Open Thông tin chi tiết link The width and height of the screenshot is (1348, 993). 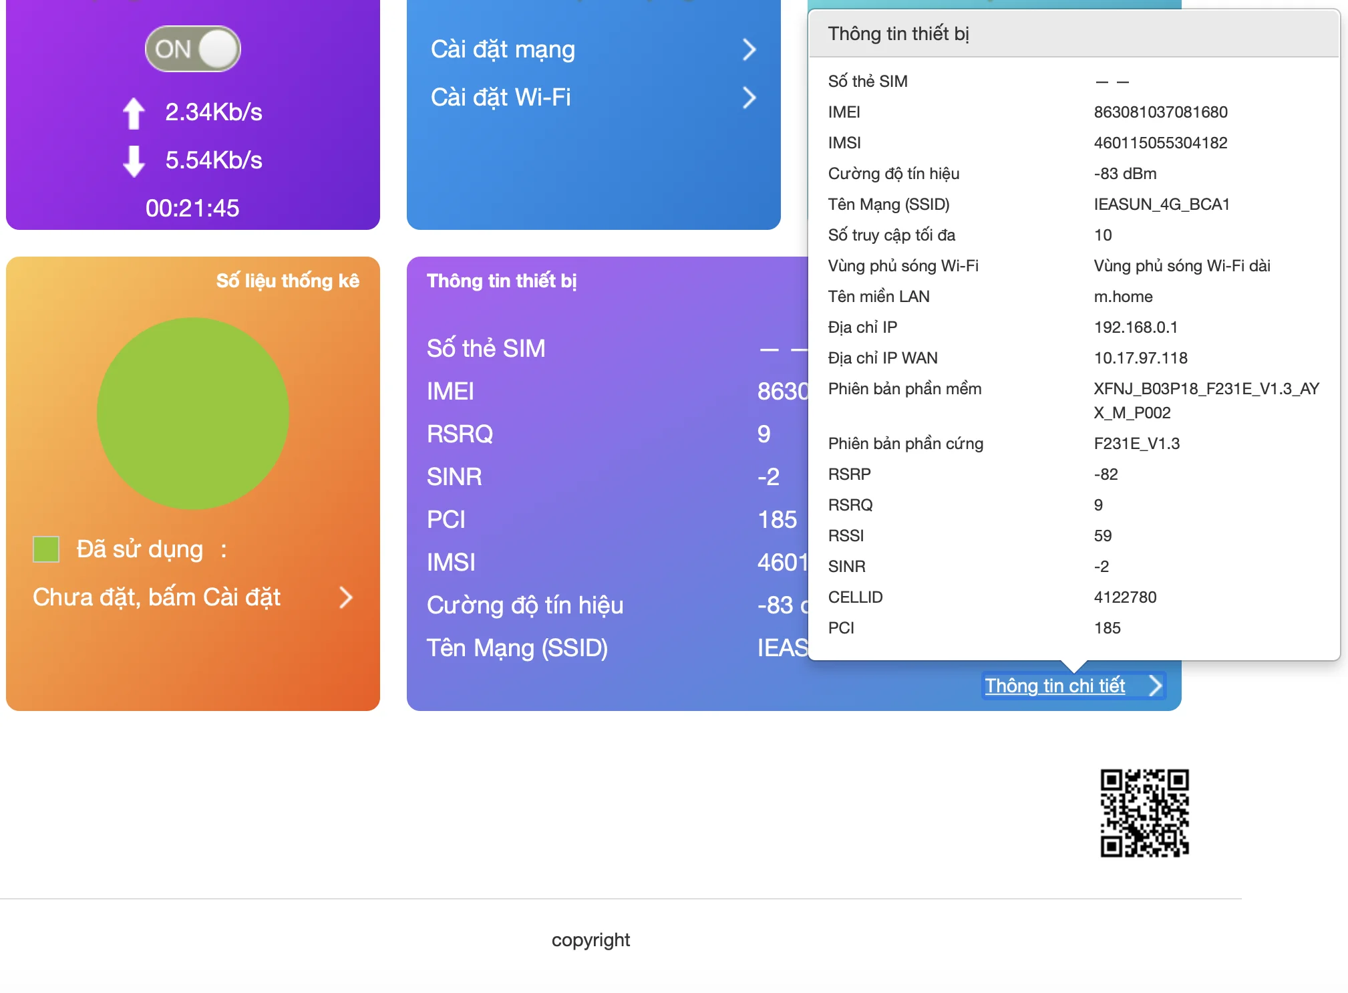(x=1055, y=686)
